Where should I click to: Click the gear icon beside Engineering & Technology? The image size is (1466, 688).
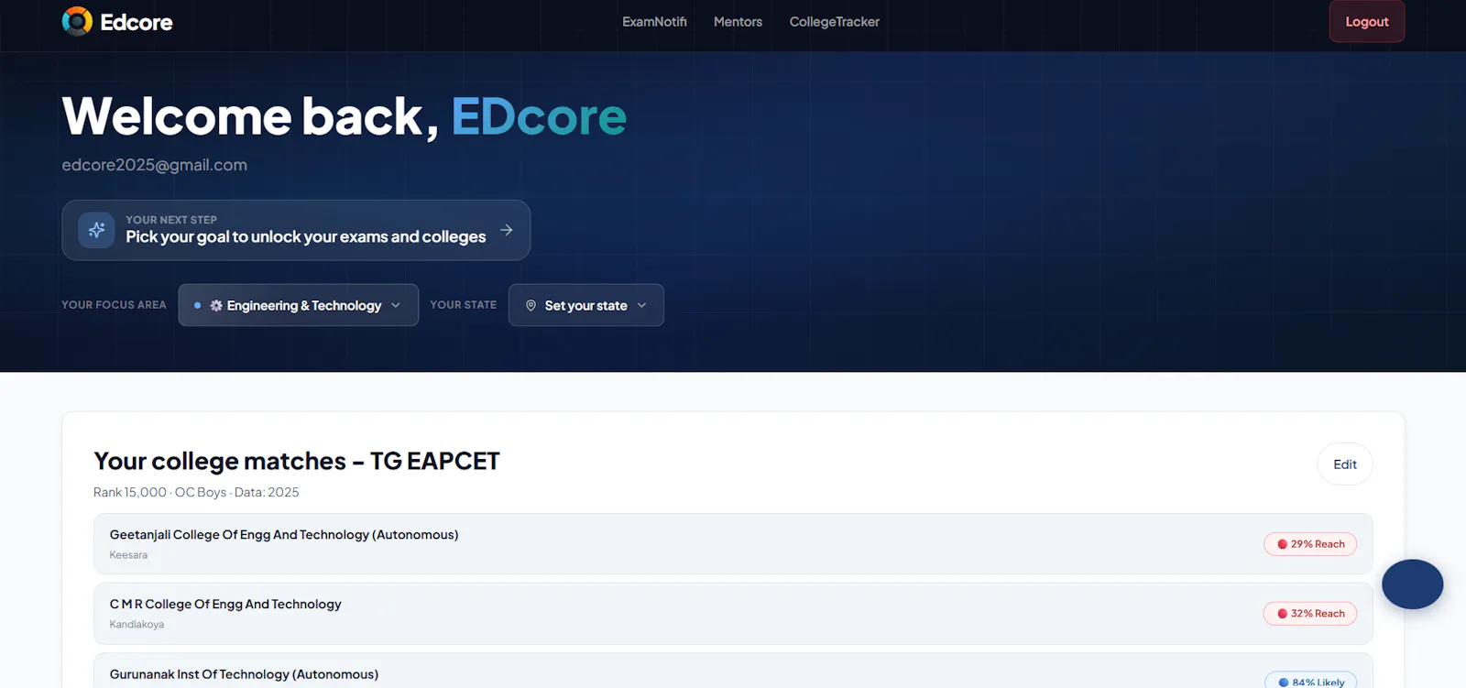coord(216,305)
